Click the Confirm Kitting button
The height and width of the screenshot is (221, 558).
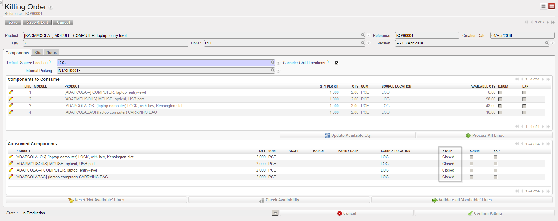pos(484,213)
